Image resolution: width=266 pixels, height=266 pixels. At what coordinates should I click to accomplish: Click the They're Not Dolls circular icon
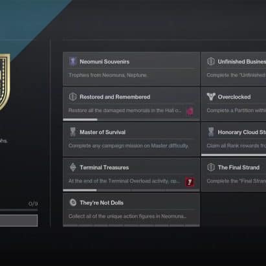(x=73, y=203)
